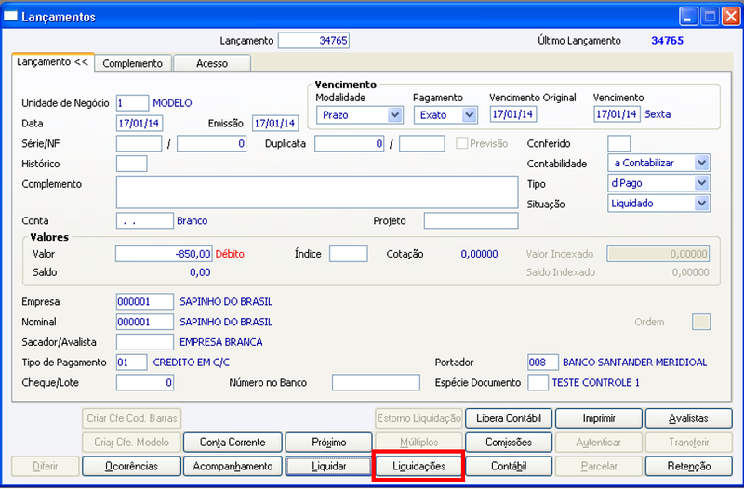Image resolution: width=744 pixels, height=489 pixels.
Task: Click the Série field before the slash
Action: (139, 143)
